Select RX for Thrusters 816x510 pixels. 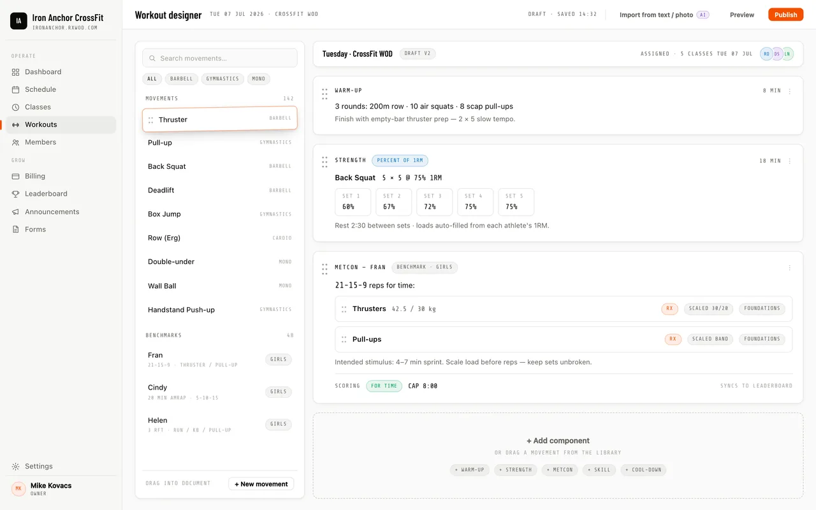click(x=670, y=309)
